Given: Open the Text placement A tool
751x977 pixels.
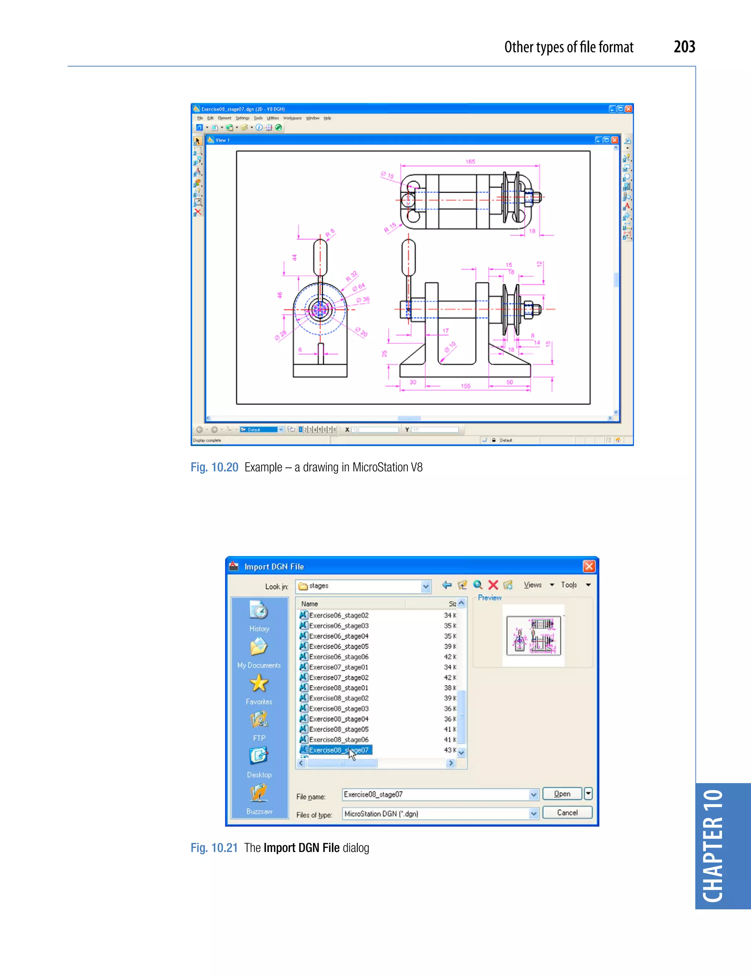Looking at the screenshot, I should click(x=627, y=206).
